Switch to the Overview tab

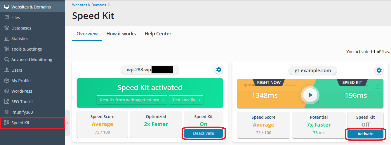click(x=87, y=34)
